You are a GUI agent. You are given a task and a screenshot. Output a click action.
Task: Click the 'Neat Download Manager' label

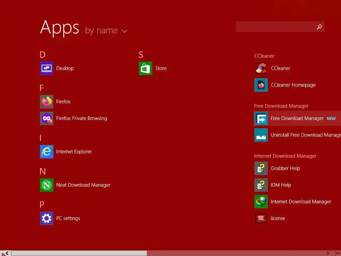83,185
